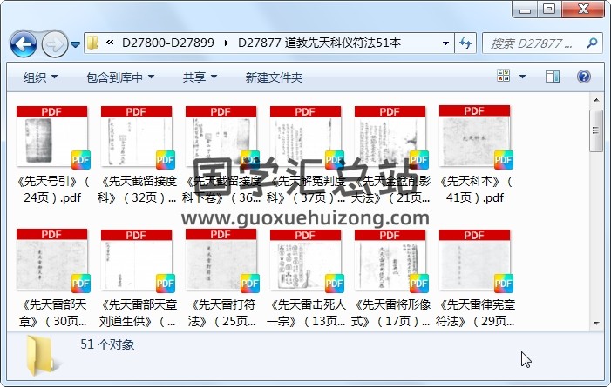This screenshot has height=387, width=611.
Task: Open the 组织 dropdown menu
Action: coord(40,77)
